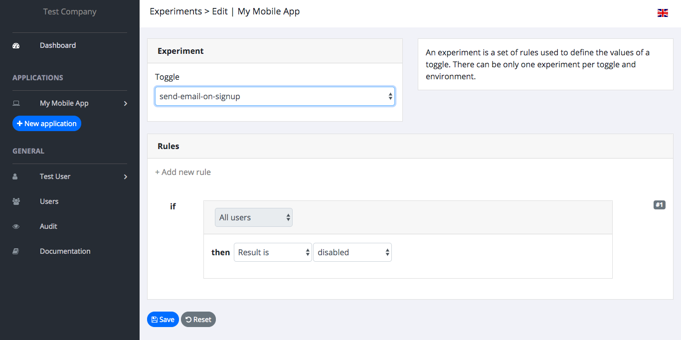Click the British flag language icon
Screen dimensions: 681x340
pyautogui.click(x=663, y=12)
